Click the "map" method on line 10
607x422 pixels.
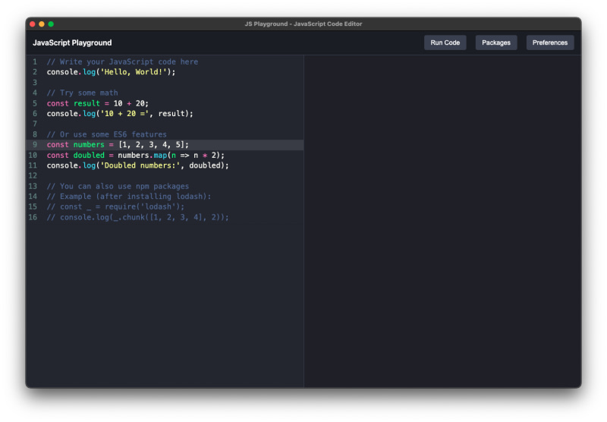(160, 155)
